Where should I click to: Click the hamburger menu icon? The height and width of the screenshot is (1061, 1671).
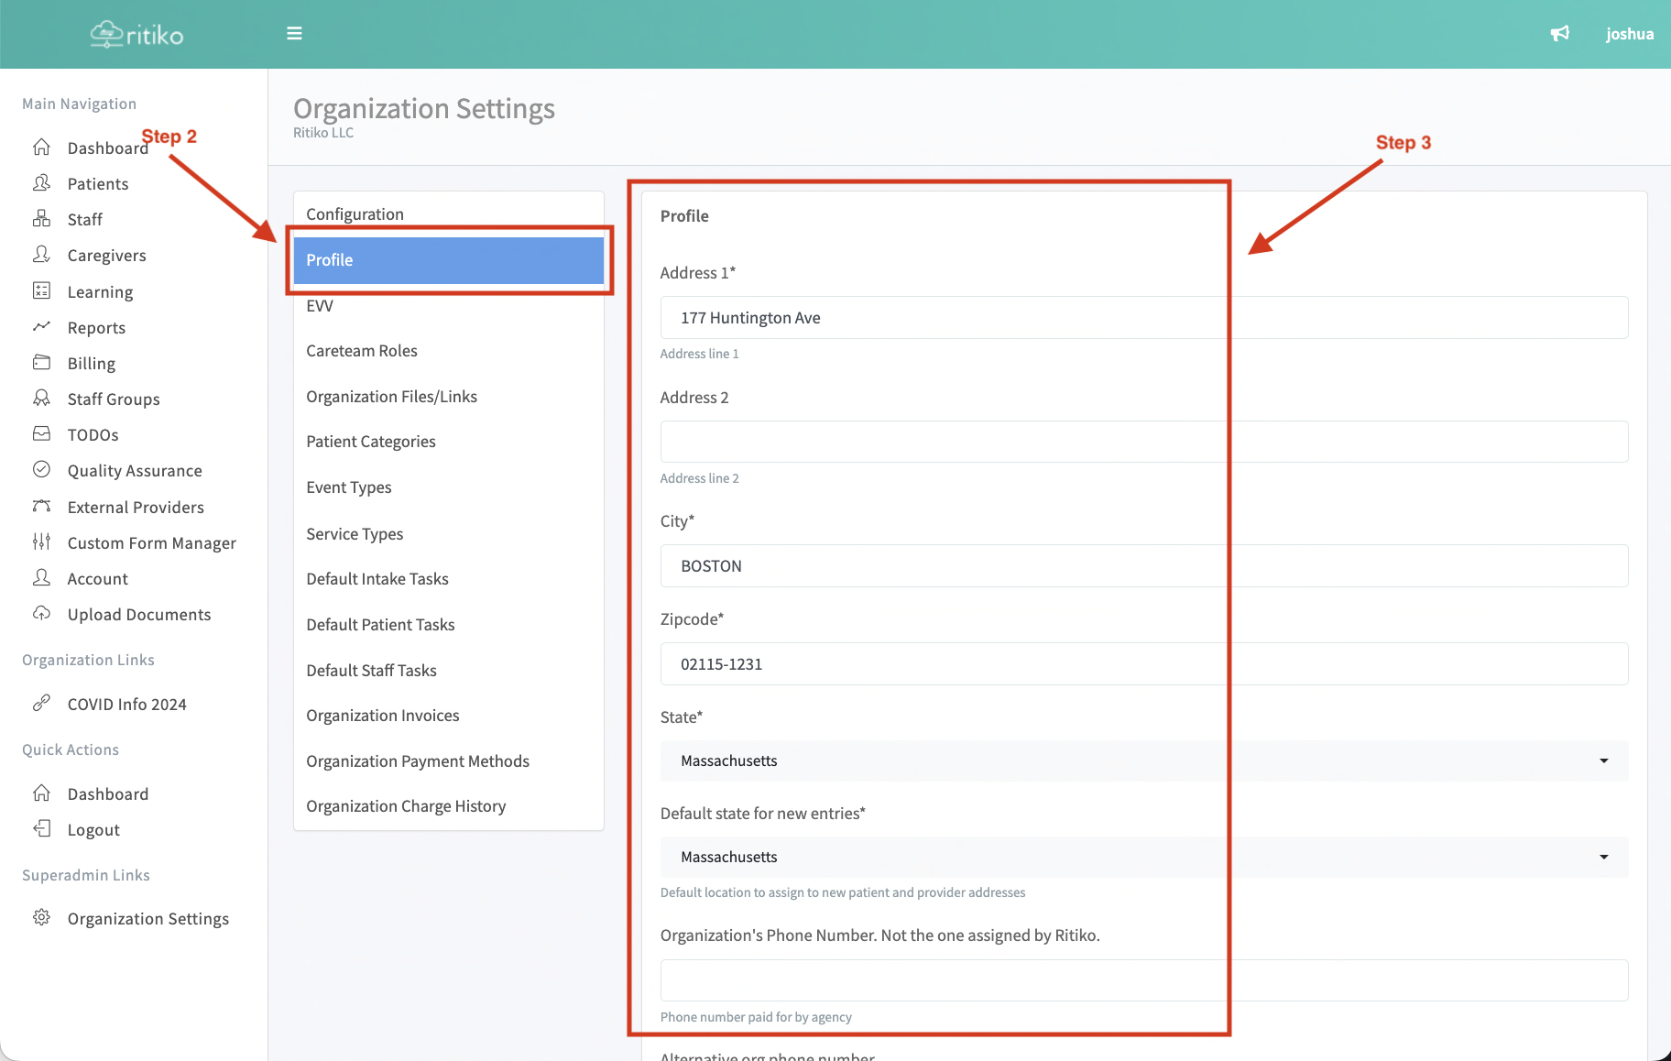(294, 34)
